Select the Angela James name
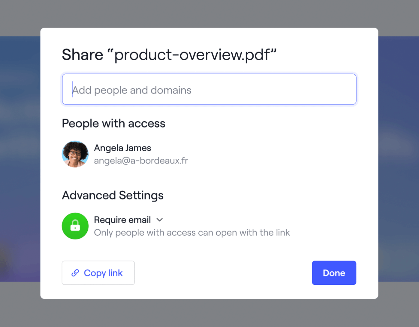Screen dimensions: 419x327 pos(122,148)
